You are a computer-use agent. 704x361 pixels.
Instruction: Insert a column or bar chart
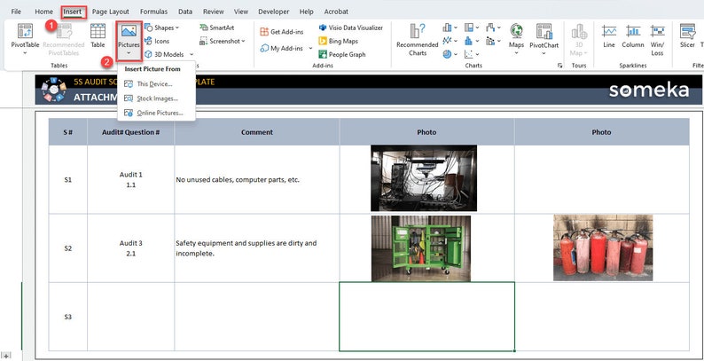(447, 27)
